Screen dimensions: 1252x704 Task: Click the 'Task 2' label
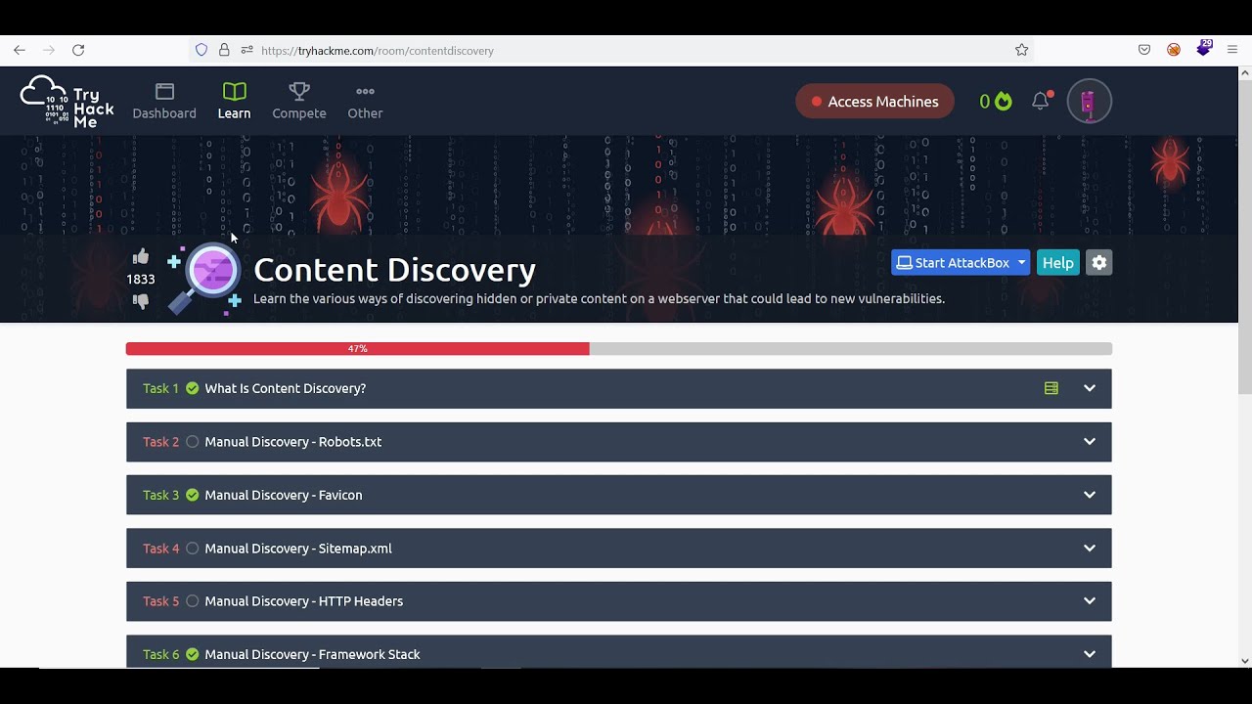tap(161, 442)
